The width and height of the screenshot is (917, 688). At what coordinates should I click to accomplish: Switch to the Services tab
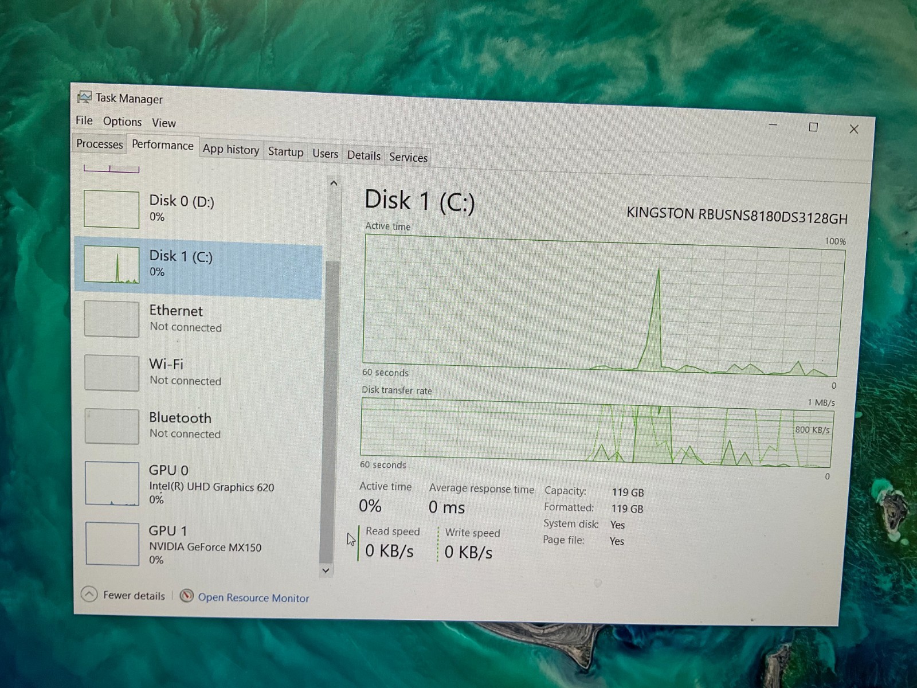pos(408,157)
